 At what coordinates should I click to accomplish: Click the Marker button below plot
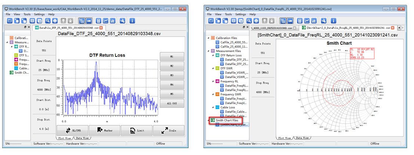pyautogui.click(x=105, y=130)
